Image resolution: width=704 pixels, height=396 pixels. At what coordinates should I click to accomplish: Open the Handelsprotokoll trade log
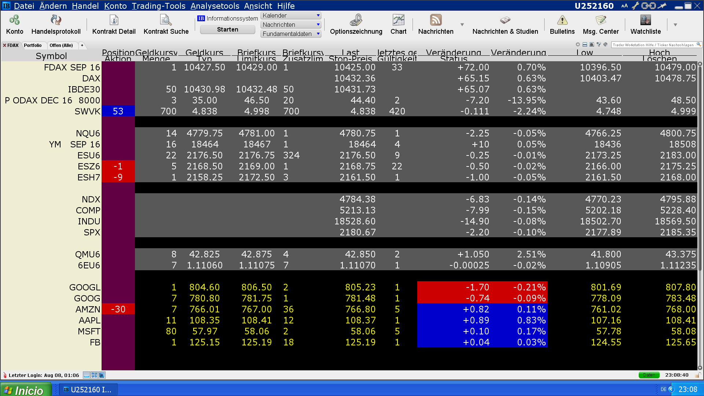coord(56,20)
